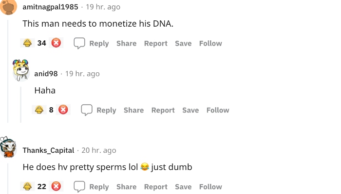The width and height of the screenshot is (341, 194).
Task: Click reply bubble icon under amitnagpal1985's comment
Action: (79, 43)
